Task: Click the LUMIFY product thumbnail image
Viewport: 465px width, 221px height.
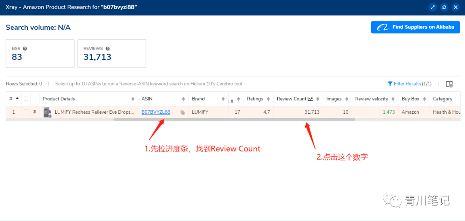Action: point(48,112)
